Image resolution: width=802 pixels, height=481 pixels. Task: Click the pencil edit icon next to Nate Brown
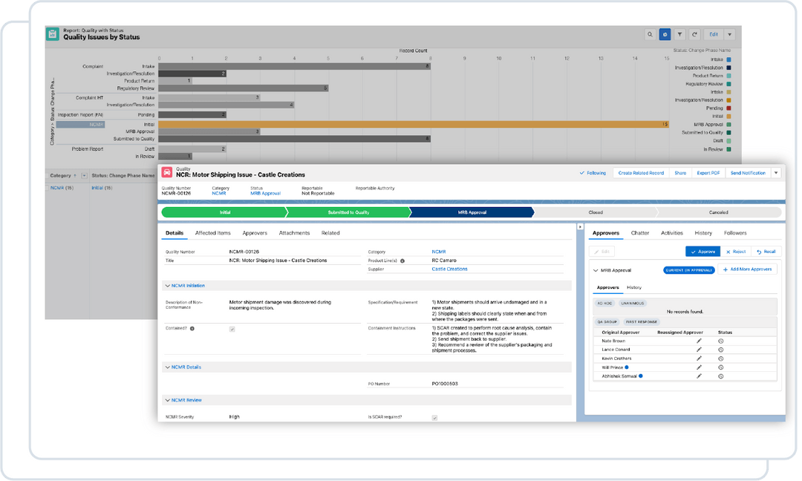698,341
